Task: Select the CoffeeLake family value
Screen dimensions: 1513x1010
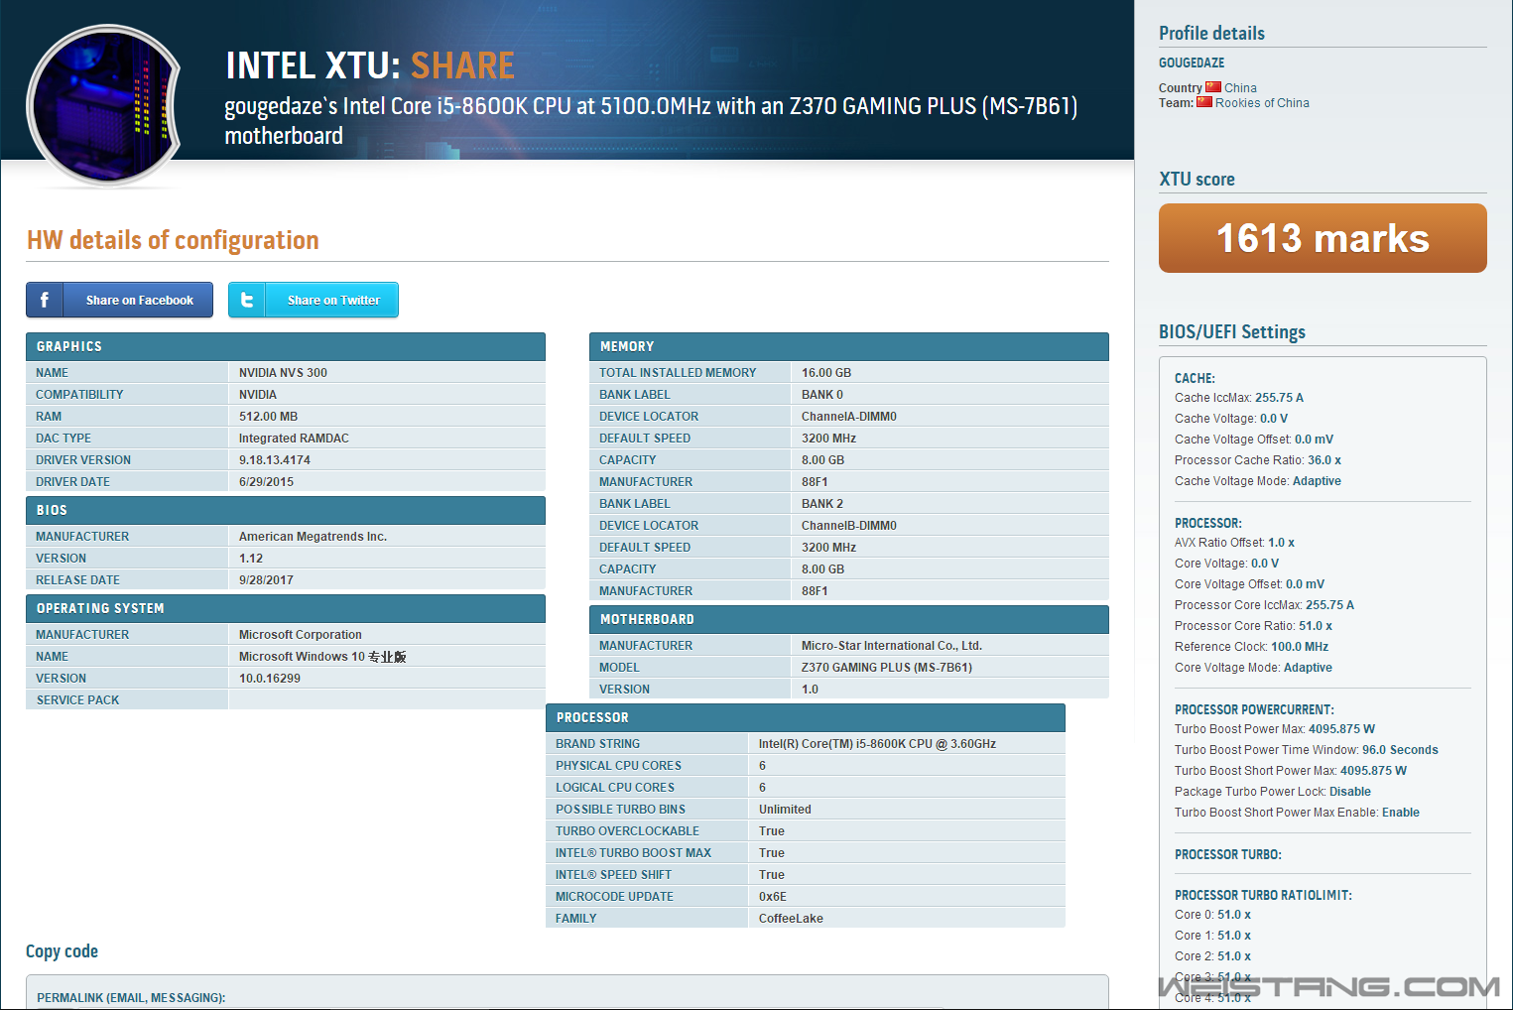Action: click(791, 919)
